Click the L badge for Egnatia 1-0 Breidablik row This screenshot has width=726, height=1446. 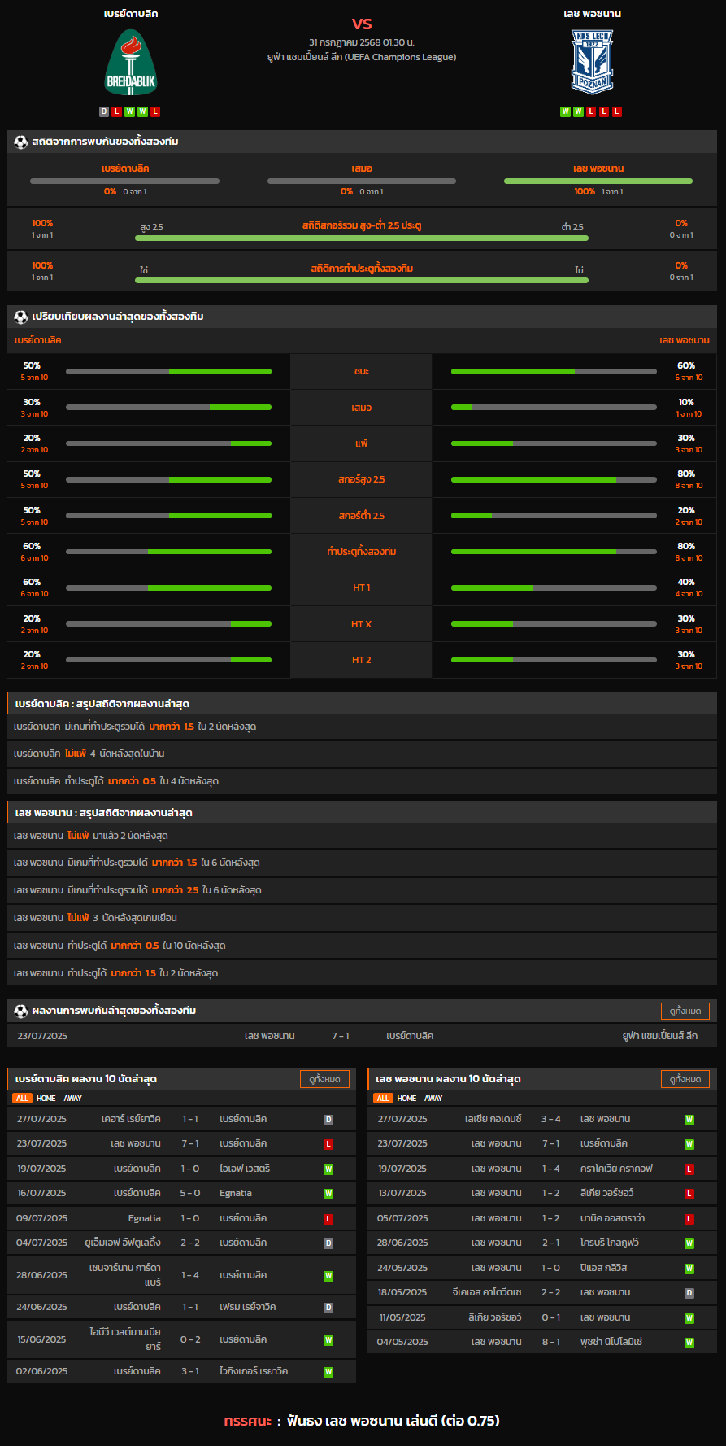(328, 1219)
